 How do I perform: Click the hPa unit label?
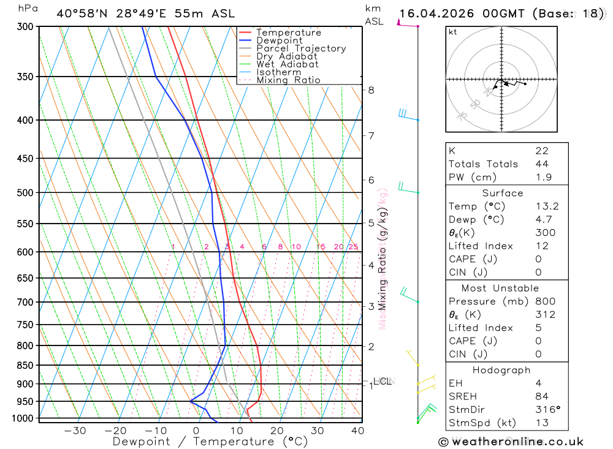[28, 8]
